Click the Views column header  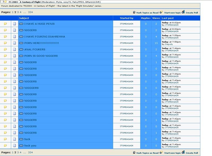pyautogui.click(x=156, y=18)
